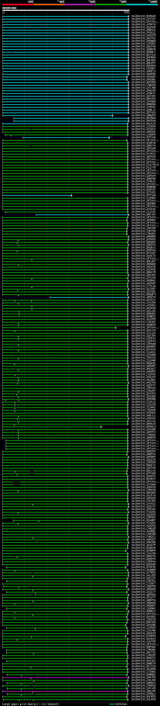The width and height of the screenshot is (160, 706).
Task: Click the purple ~60% identity legend segment
Action: click(x=80, y=5)
